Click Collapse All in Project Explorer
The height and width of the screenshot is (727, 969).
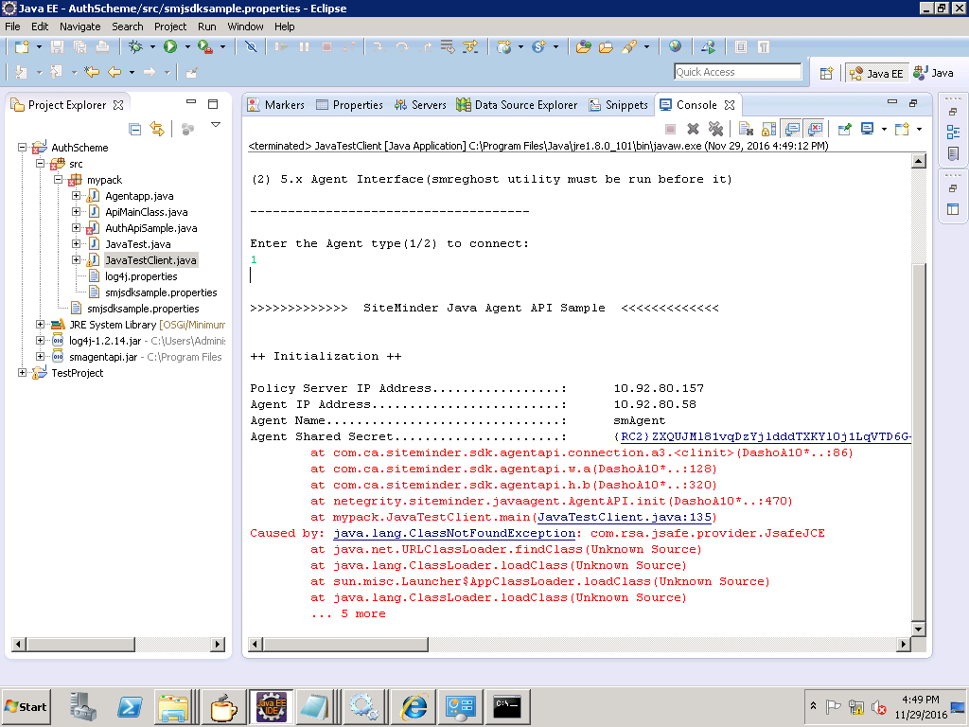click(134, 129)
